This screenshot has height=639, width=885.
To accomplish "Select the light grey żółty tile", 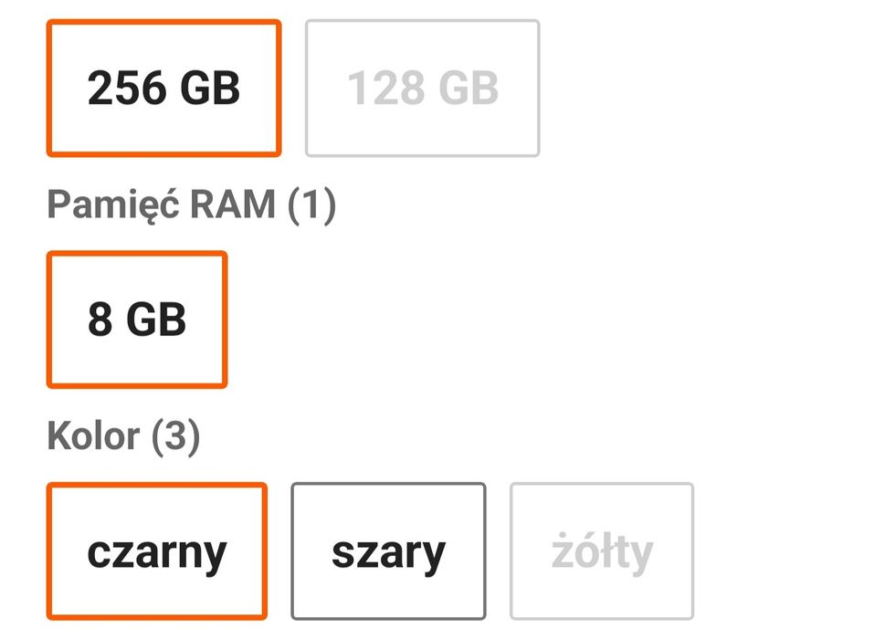I will click(x=602, y=551).
